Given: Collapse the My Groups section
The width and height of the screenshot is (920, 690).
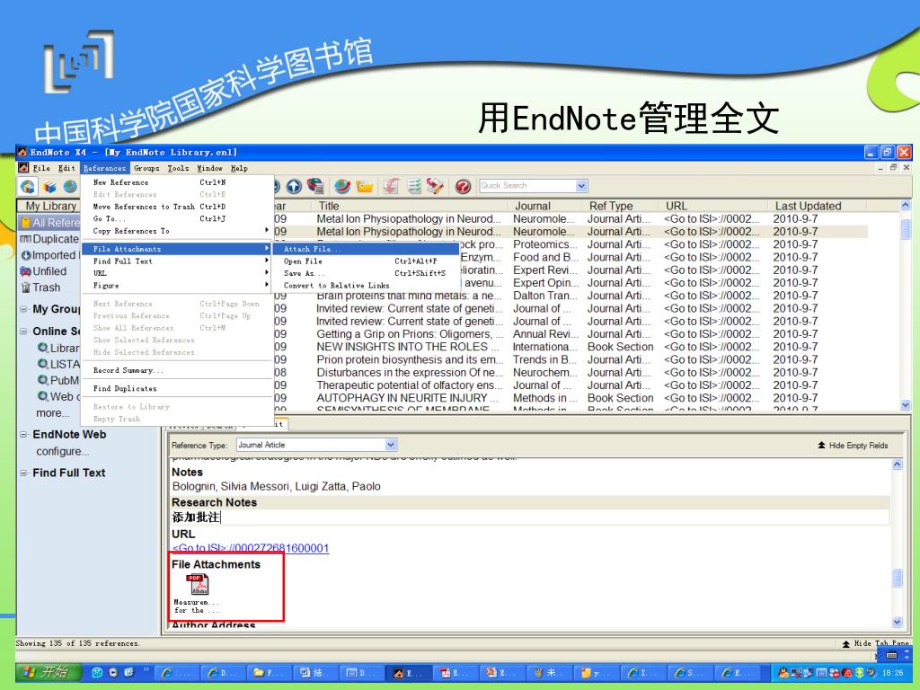Looking at the screenshot, I should [x=23, y=309].
